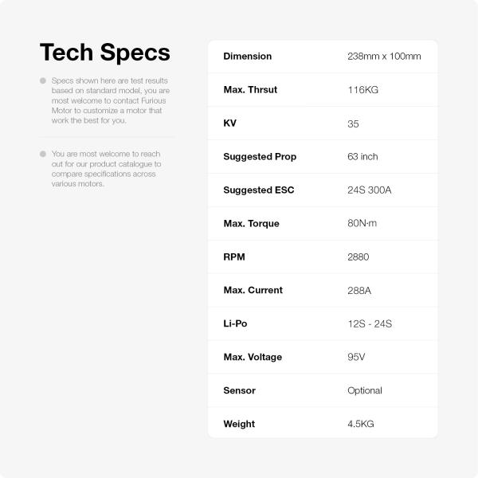Click the bullet dot beside the product catalogue note
478x478 pixels.
[x=42, y=152]
